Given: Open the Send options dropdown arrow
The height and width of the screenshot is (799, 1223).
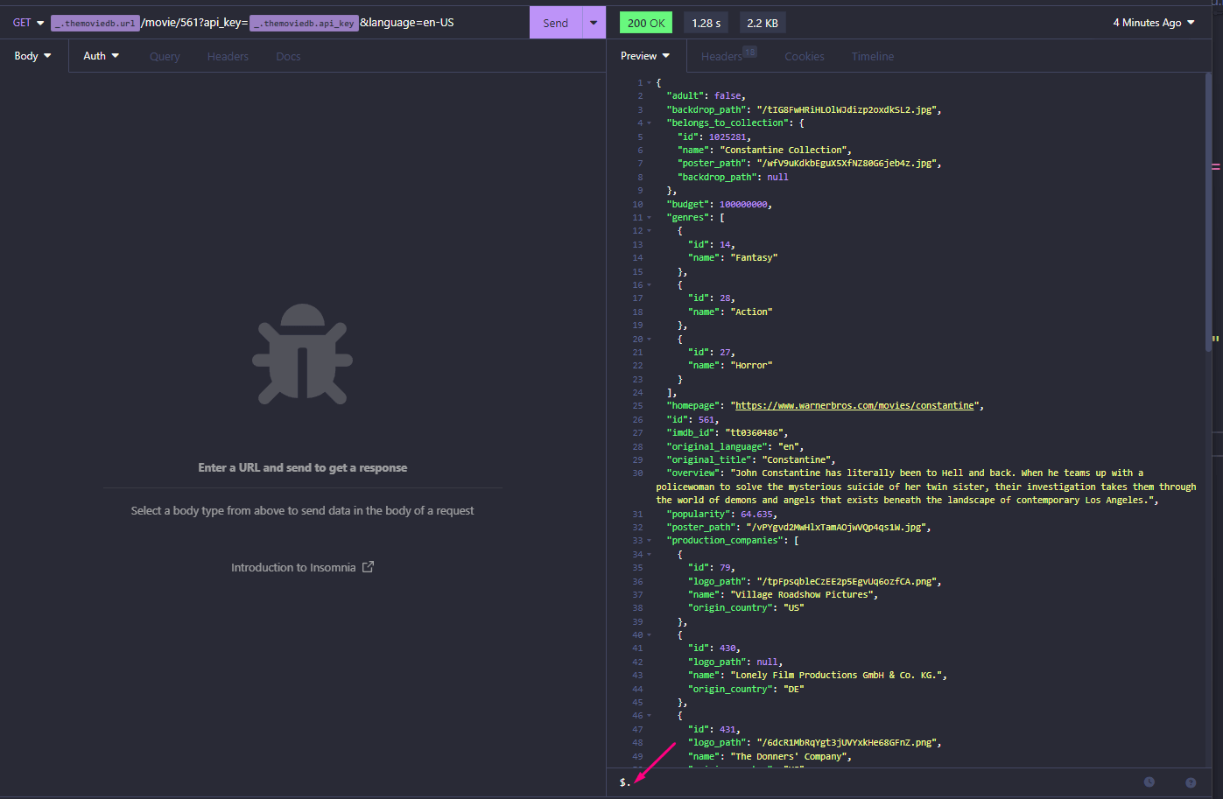Looking at the screenshot, I should coord(594,23).
